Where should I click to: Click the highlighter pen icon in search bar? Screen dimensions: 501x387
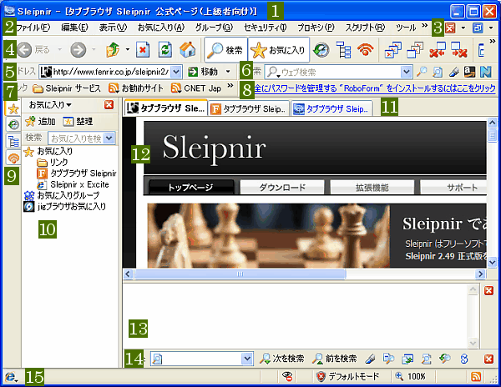(x=453, y=73)
